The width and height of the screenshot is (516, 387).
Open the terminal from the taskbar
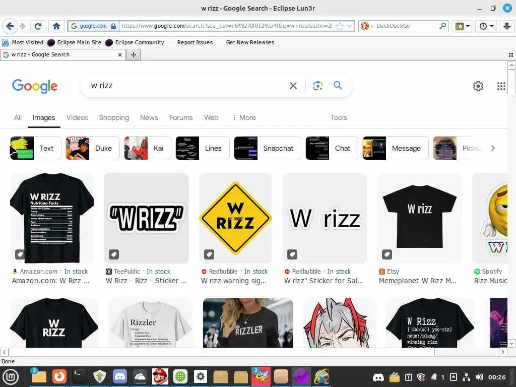pyautogui.click(x=79, y=377)
